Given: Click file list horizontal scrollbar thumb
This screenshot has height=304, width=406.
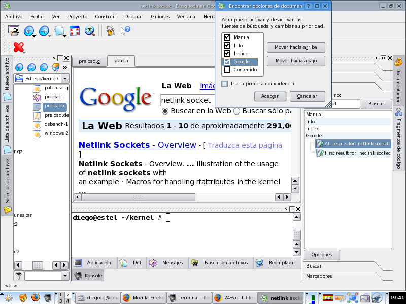Looking at the screenshot, I should (38, 265).
